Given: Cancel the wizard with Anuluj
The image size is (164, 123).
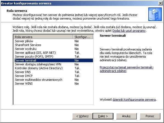Looking at the screenshot, I should pos(126,116).
